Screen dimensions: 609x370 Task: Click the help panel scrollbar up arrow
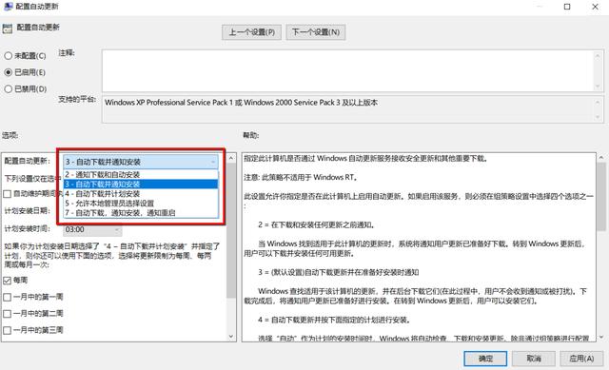pyautogui.click(x=601, y=157)
